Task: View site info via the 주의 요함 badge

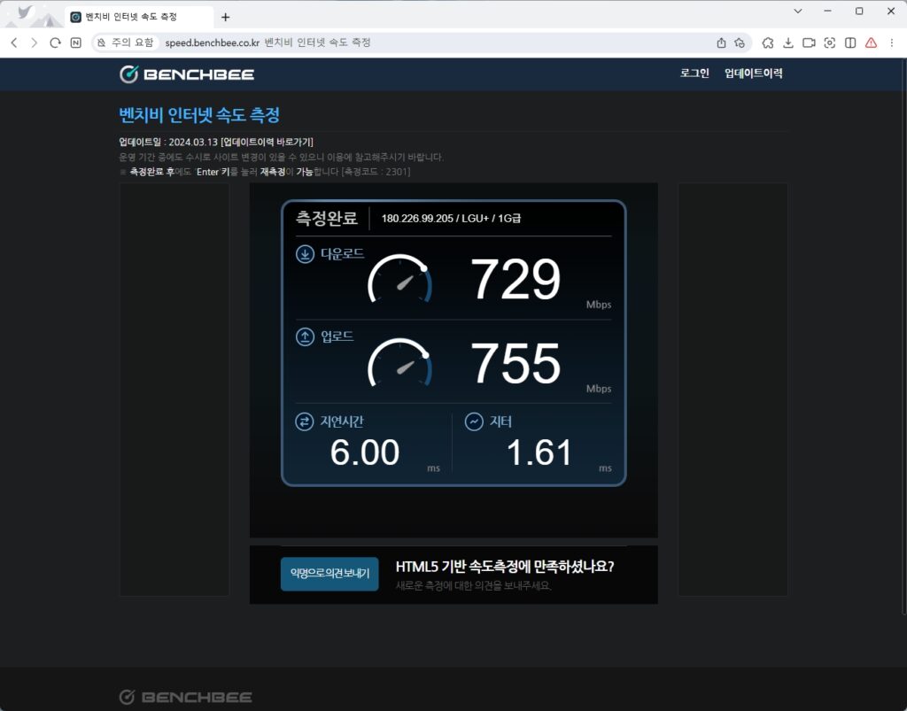Action: (x=125, y=43)
